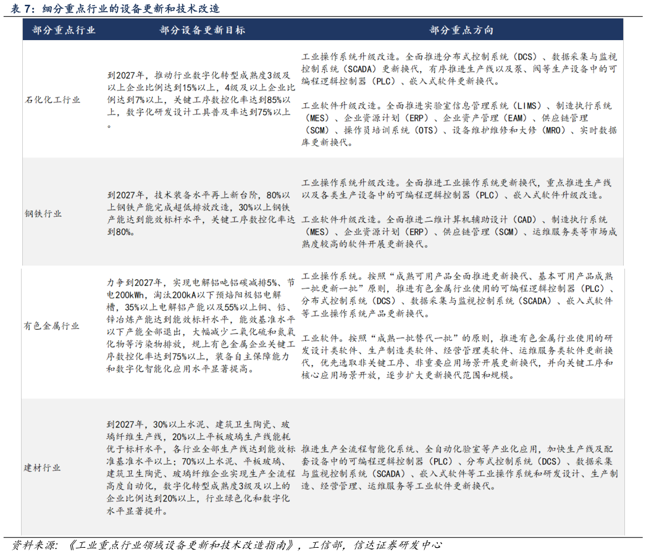Click steel paragraph mentioning 二维计算机辅助设计（CAD）

pyautogui.click(x=459, y=232)
